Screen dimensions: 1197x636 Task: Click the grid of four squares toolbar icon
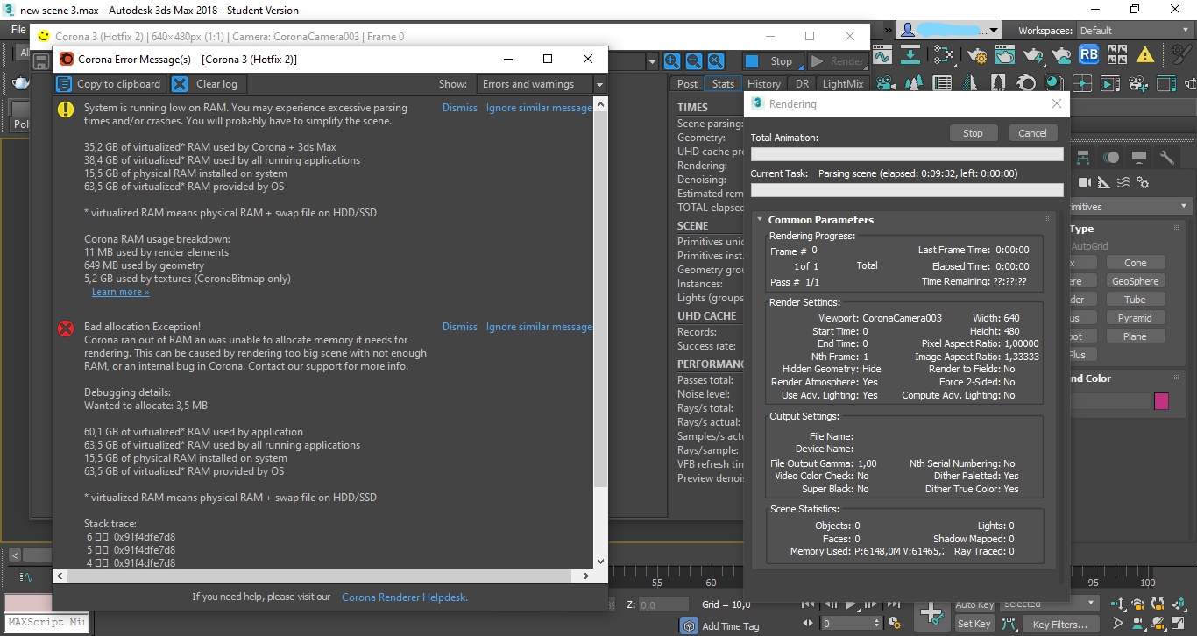(1116, 55)
